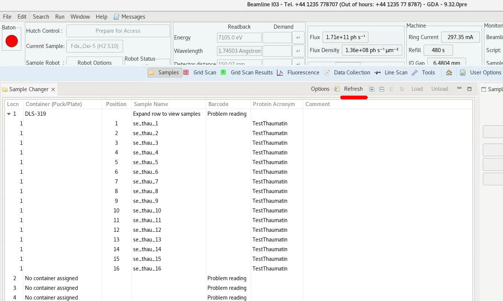The image size is (503, 301).
Task: Open the Grid Scan Results perspective
Action: [247, 73]
